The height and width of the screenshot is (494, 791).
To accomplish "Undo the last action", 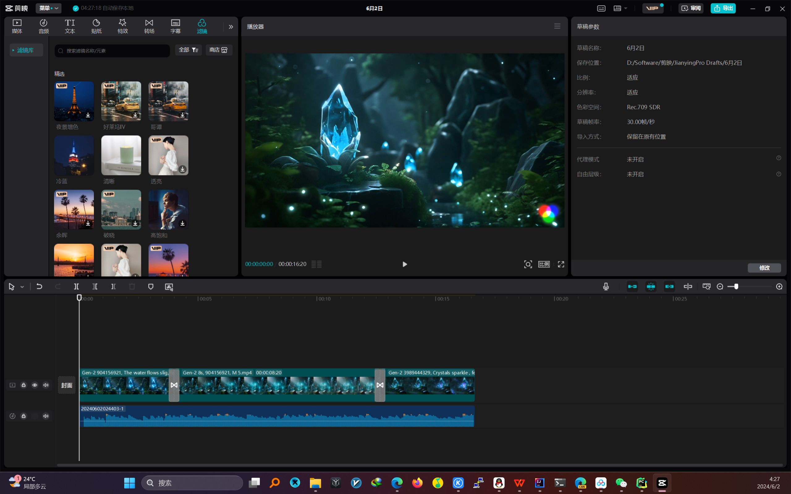I will tap(39, 287).
